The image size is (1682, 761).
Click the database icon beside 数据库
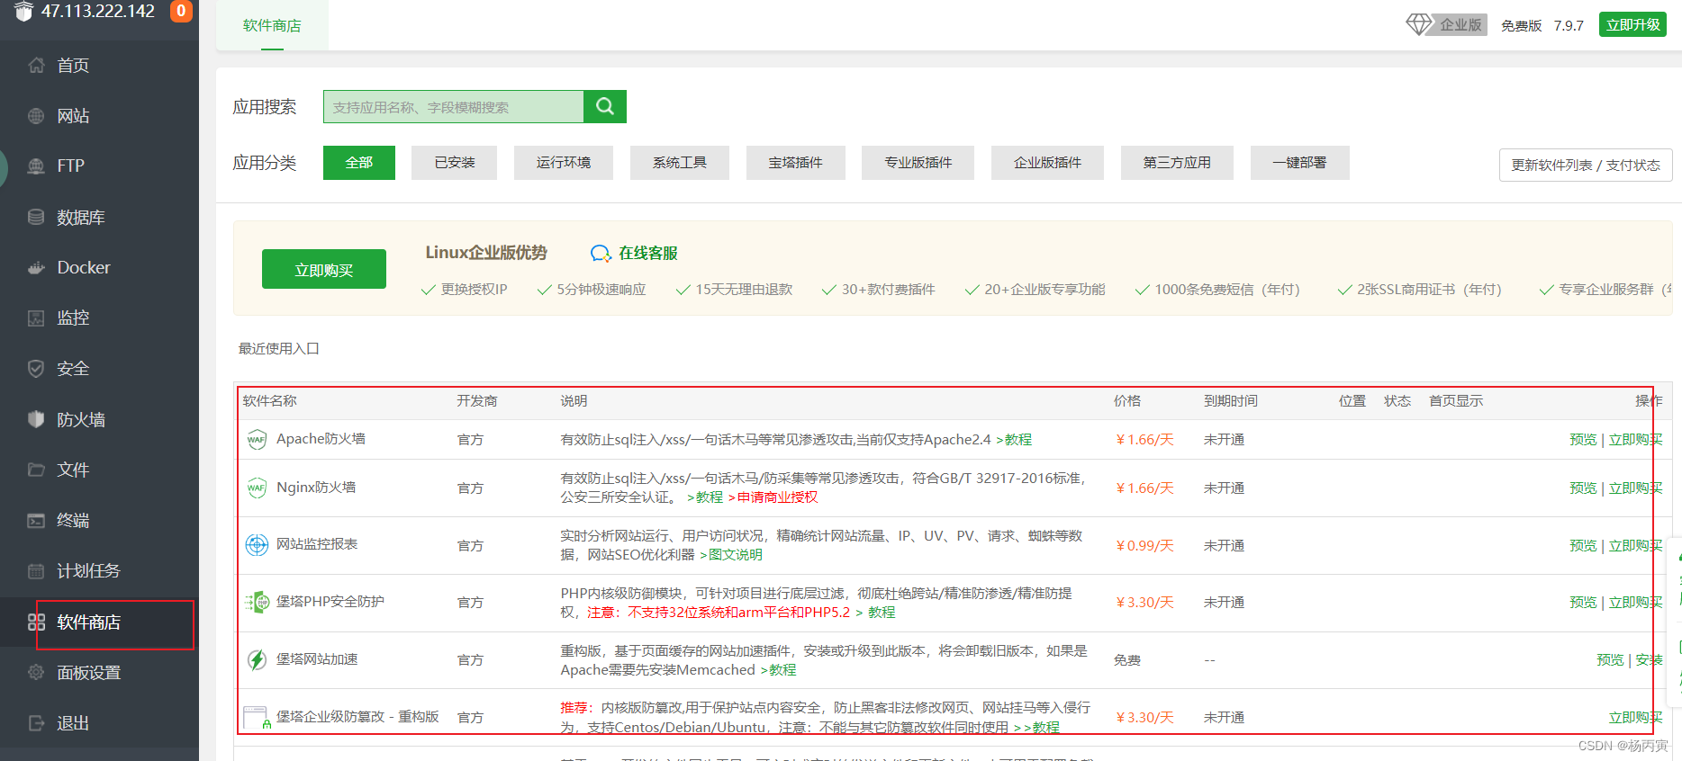pos(36,217)
